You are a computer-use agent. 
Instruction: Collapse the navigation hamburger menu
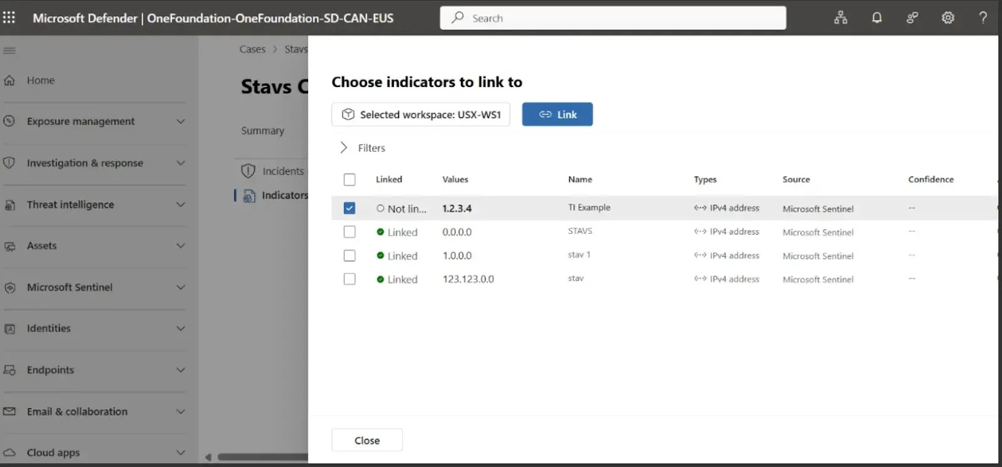click(x=9, y=51)
